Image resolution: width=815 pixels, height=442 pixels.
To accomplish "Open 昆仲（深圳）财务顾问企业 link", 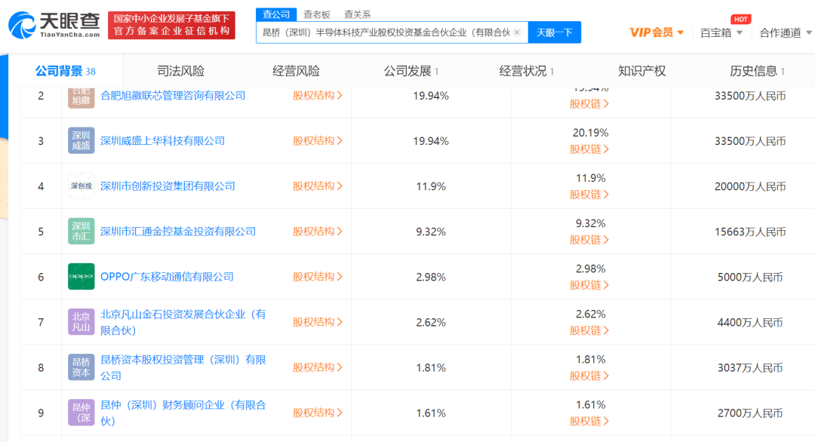I will (x=183, y=413).
